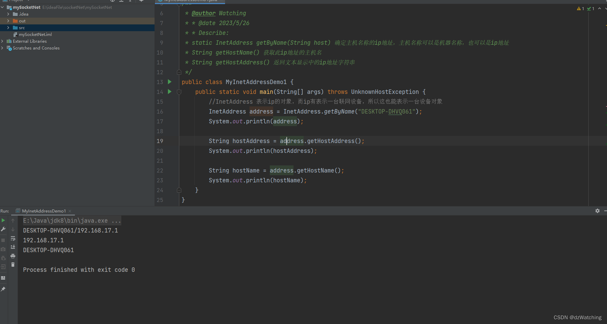This screenshot has height=324, width=607.
Task: Click the exit icon in Run toolbar
Action: pyautogui.click(x=3, y=267)
